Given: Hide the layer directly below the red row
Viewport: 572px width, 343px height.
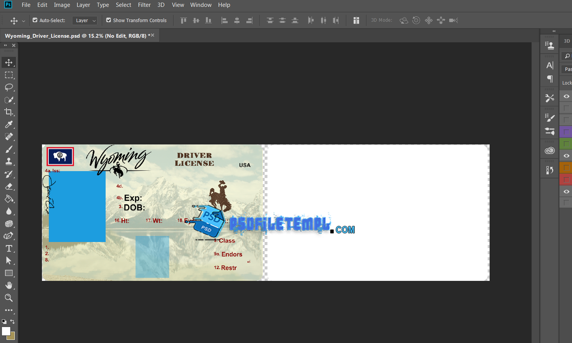Looking at the screenshot, I should [566, 192].
